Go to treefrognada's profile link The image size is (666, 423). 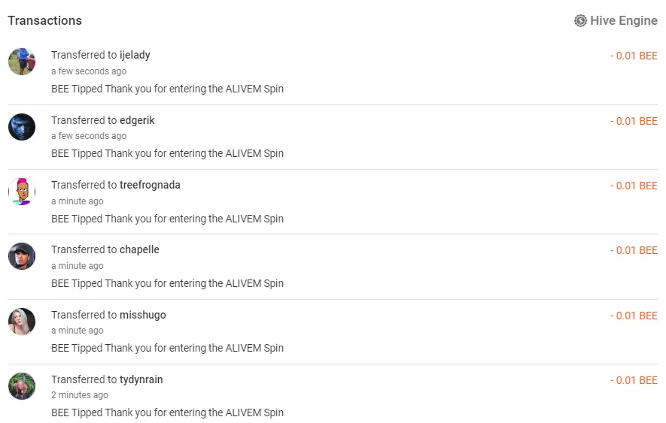click(150, 185)
